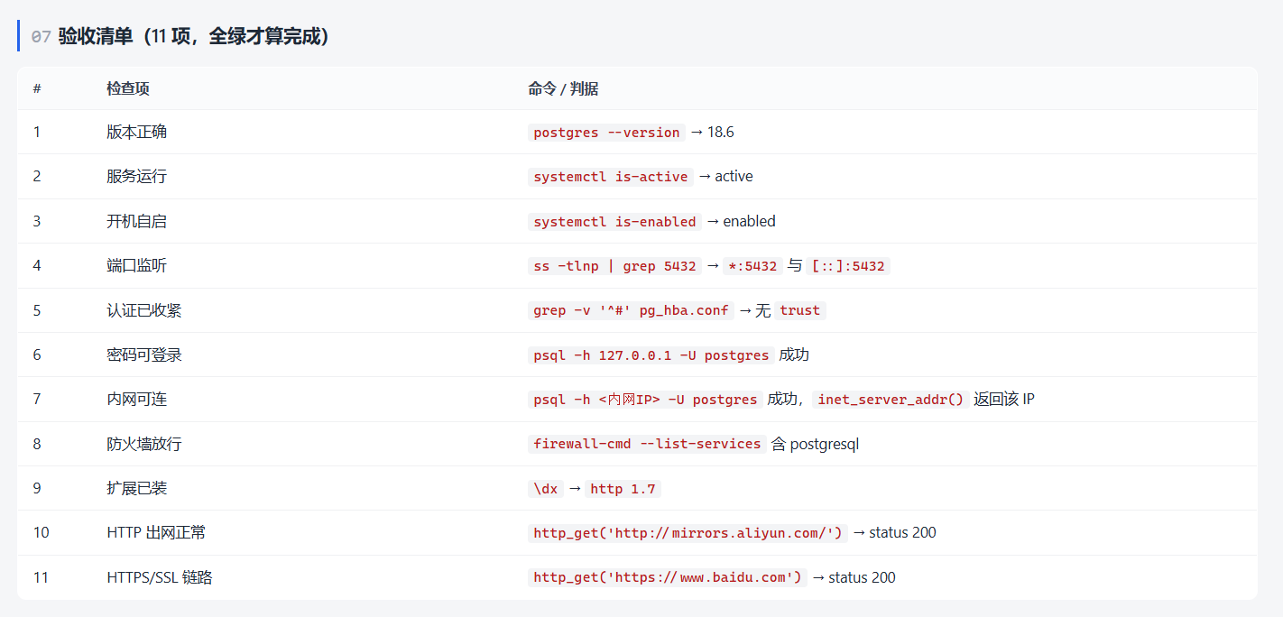The image size is (1283, 617).
Task: Click the http 1.7 code value
Action: pyautogui.click(x=623, y=489)
